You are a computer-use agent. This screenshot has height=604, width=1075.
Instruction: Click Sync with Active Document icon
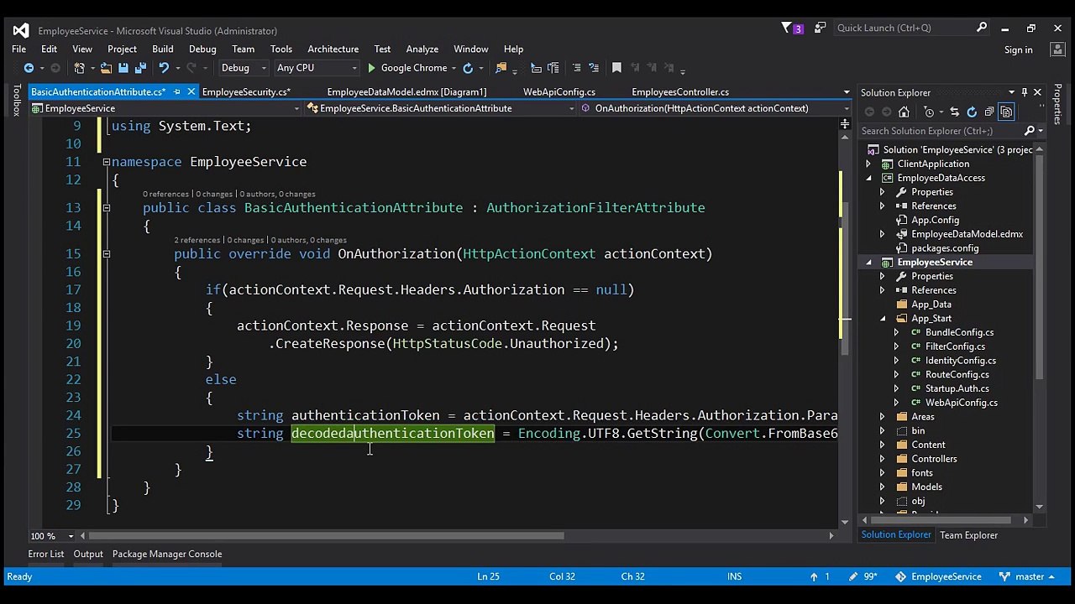954,112
